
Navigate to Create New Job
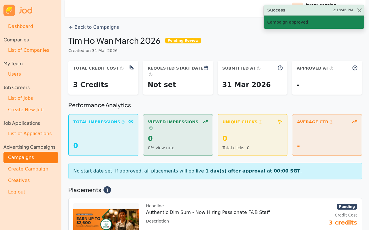[x=26, y=110]
